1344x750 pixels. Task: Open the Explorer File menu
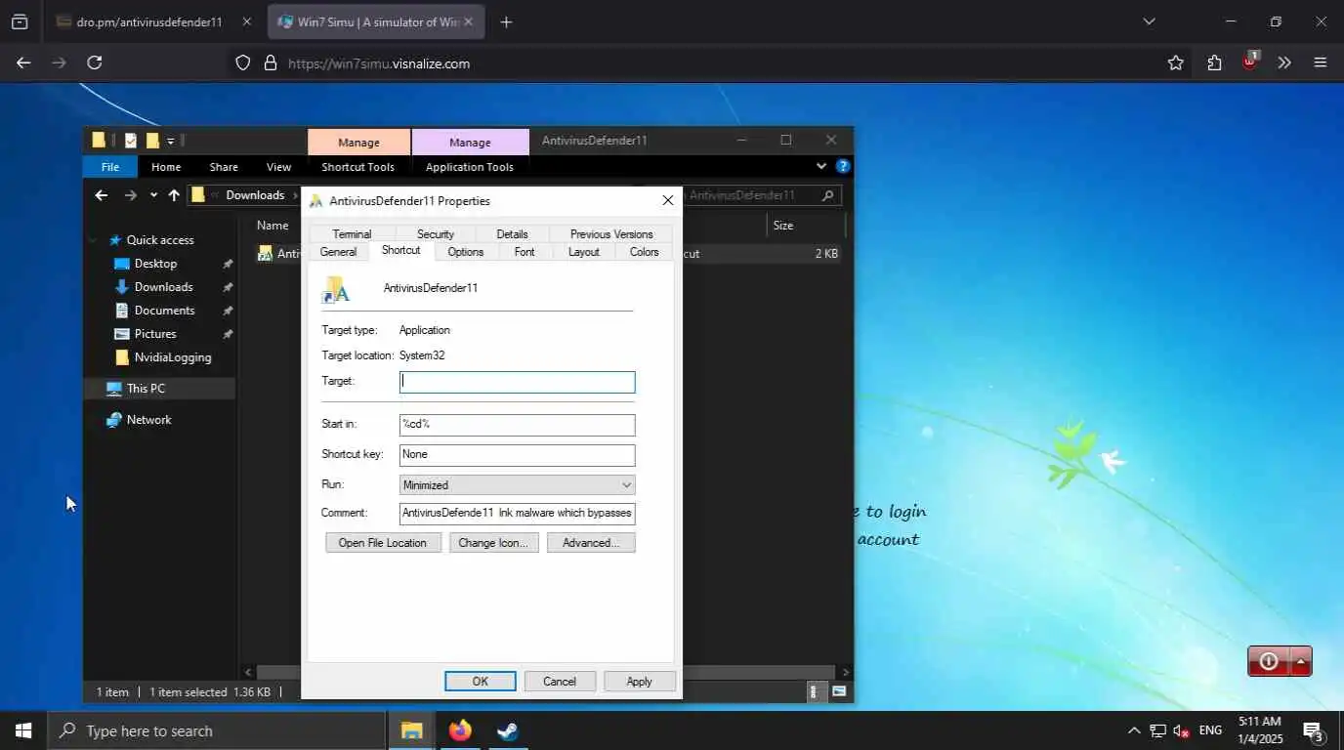click(x=110, y=167)
